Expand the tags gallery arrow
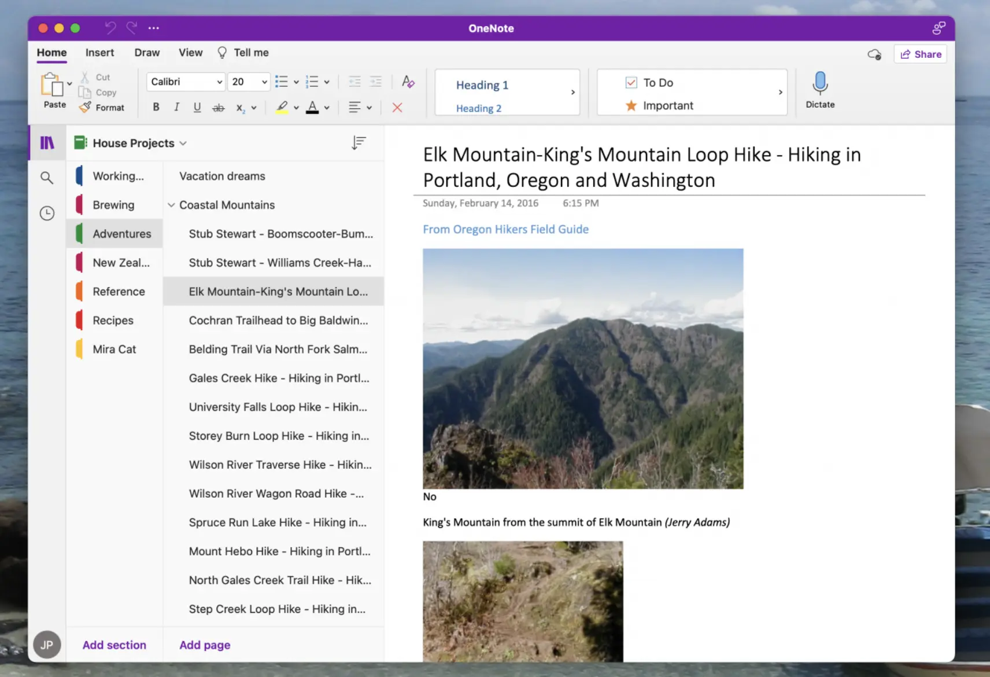Viewport: 990px width, 677px height. click(x=781, y=92)
